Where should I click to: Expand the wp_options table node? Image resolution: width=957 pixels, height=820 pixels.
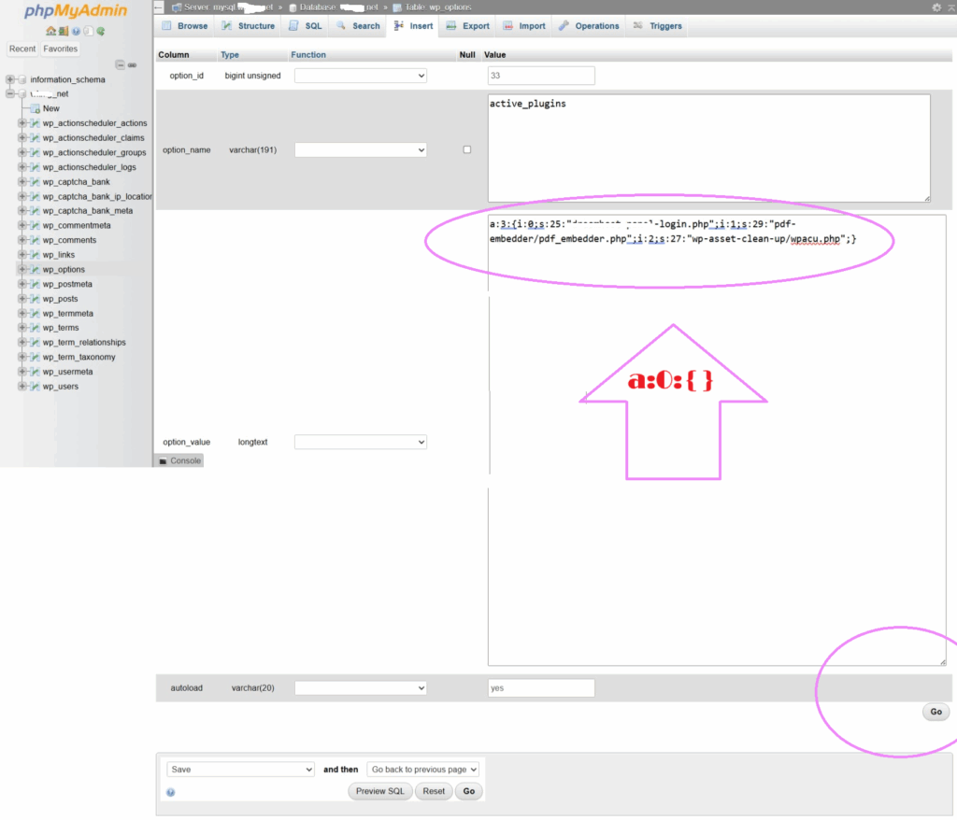pyautogui.click(x=22, y=270)
